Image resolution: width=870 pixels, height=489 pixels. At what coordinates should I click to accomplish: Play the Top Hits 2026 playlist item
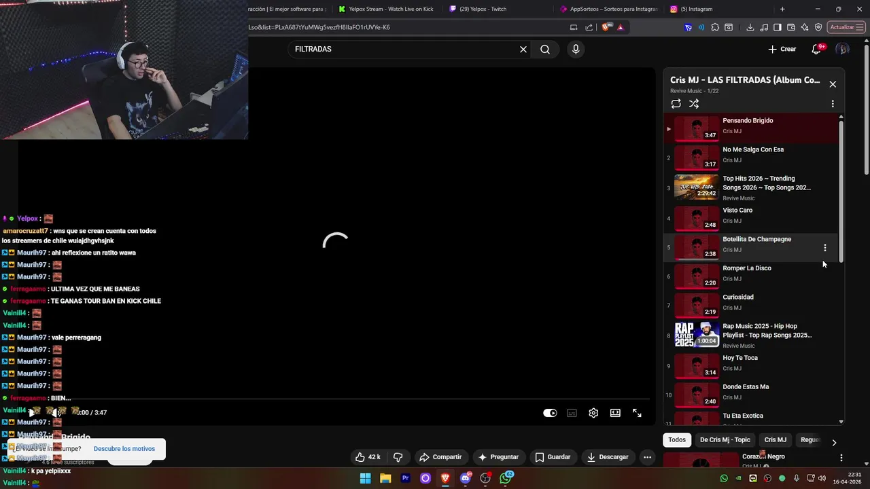tap(752, 187)
